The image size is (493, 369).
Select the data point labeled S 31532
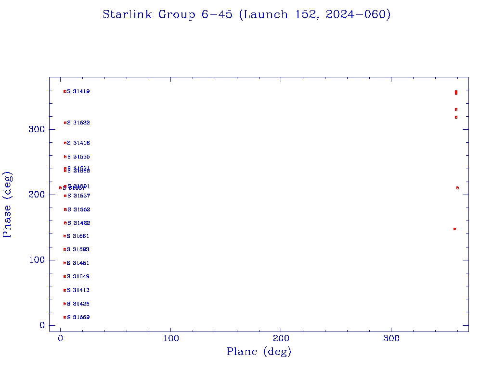click(65, 123)
